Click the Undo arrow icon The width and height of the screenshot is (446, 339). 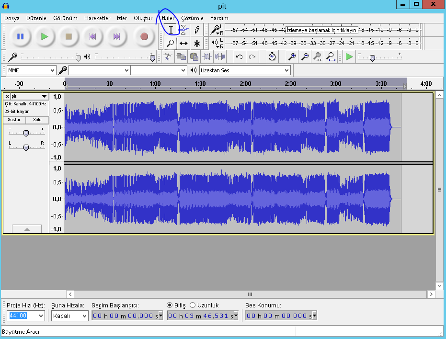tap(239, 57)
